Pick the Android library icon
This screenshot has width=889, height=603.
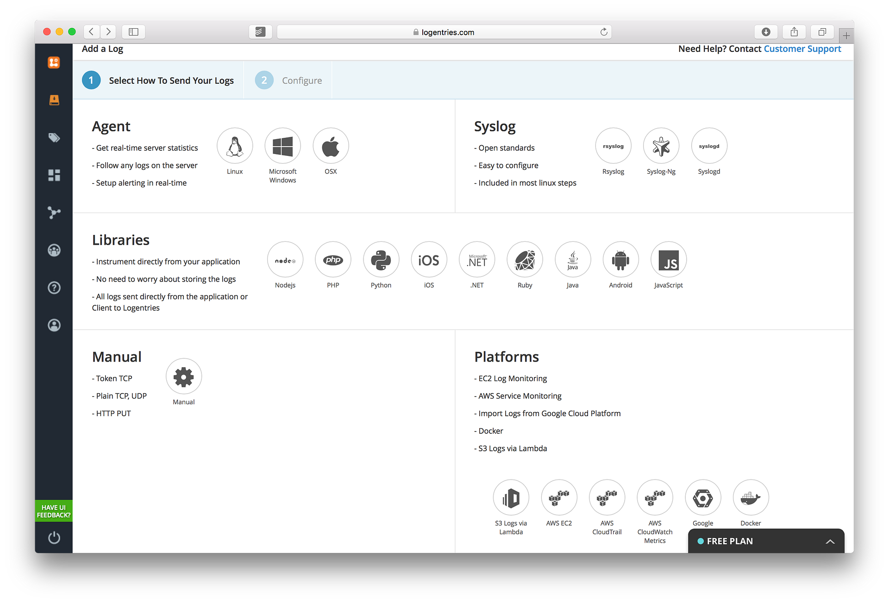click(x=620, y=260)
